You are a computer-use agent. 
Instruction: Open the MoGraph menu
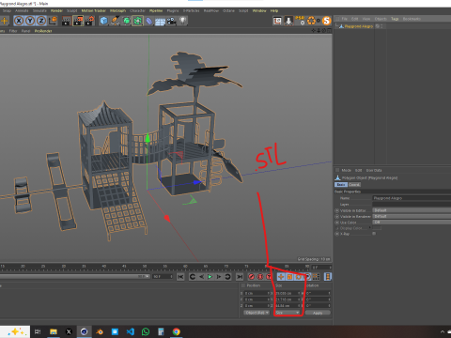[117, 10]
